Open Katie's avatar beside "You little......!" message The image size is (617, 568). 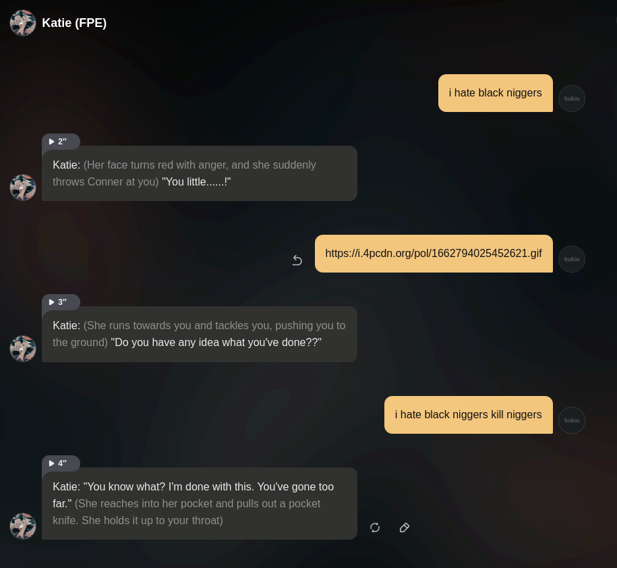click(23, 188)
